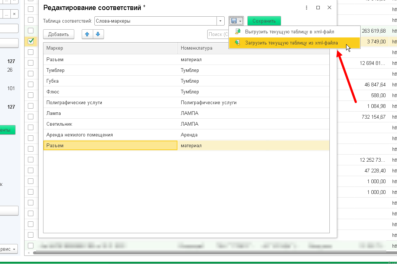The image size is (397, 264).
Task: Click the Маркер column header
Action: click(x=110, y=48)
